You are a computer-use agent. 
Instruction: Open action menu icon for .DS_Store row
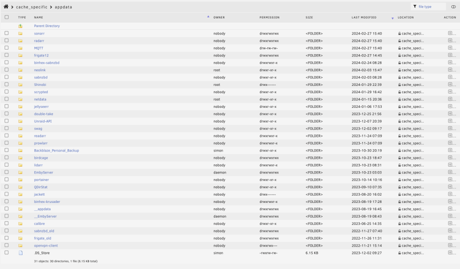pyautogui.click(x=450, y=252)
